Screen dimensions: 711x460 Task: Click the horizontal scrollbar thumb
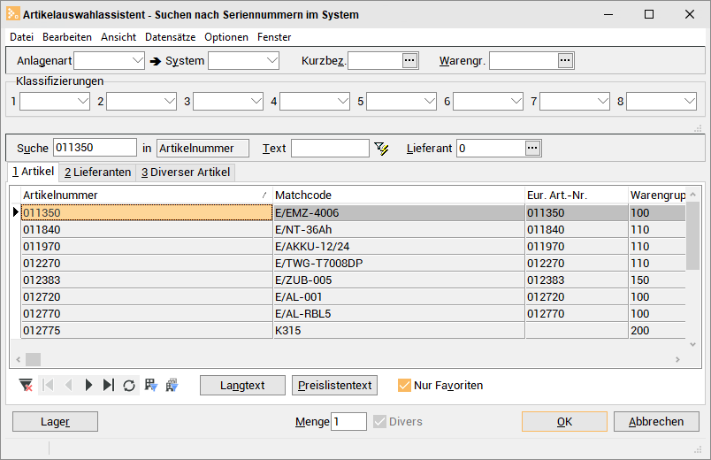click(x=33, y=359)
